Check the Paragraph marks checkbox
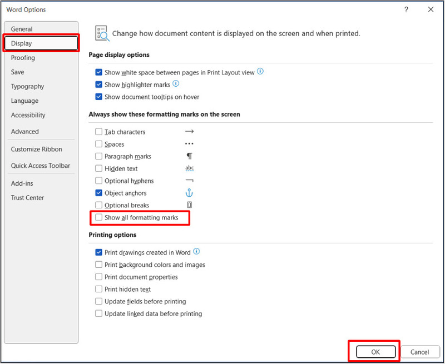Viewport: 445px width, 364px height. [x=99, y=157]
